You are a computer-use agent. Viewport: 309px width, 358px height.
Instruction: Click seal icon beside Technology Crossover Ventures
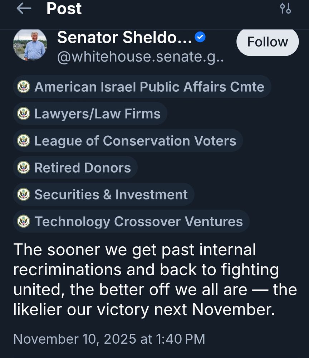[x=24, y=221]
